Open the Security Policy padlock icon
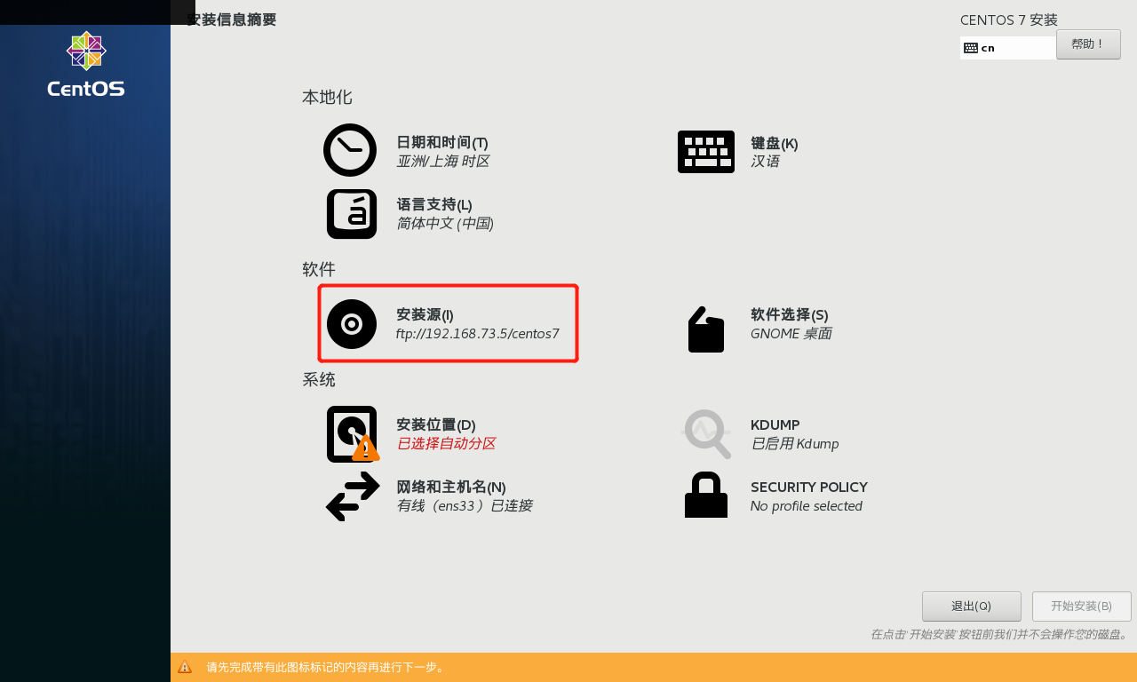1137x682 pixels. tap(706, 495)
